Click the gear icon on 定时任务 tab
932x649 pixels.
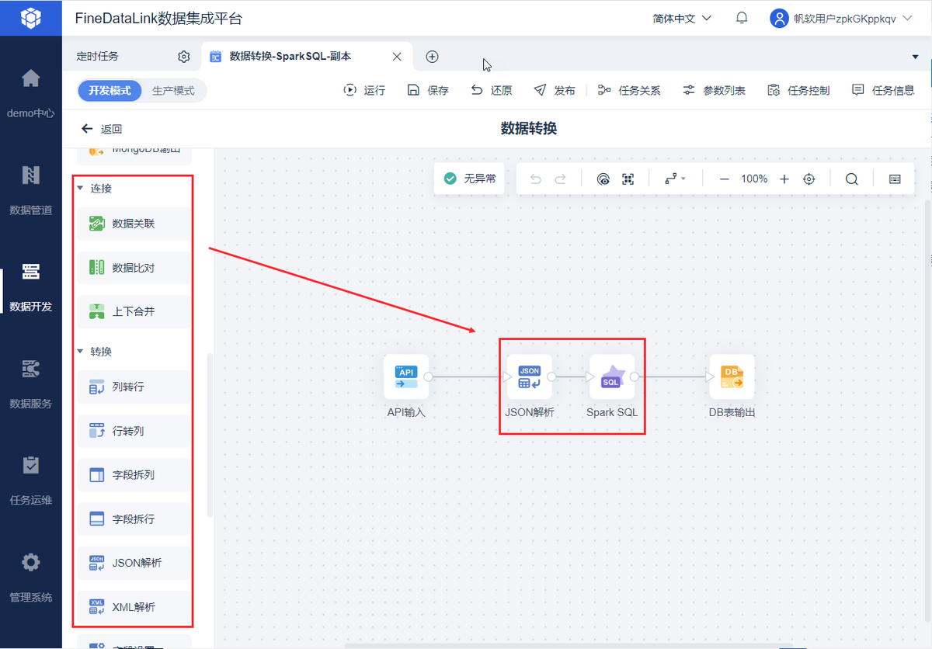(183, 57)
